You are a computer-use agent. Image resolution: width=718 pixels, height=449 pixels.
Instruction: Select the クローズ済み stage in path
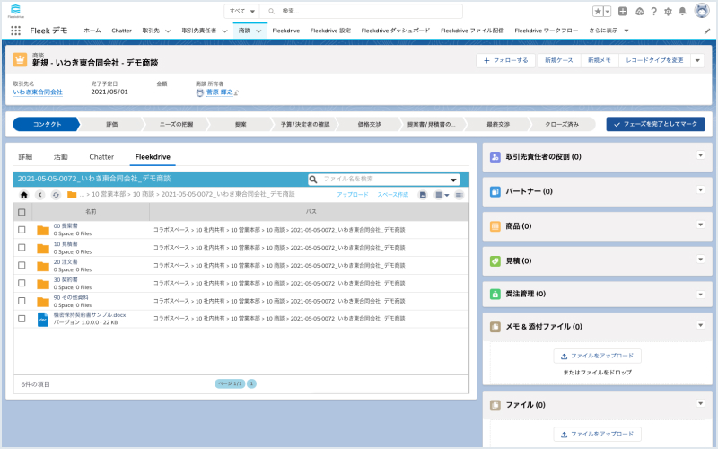[562, 124]
